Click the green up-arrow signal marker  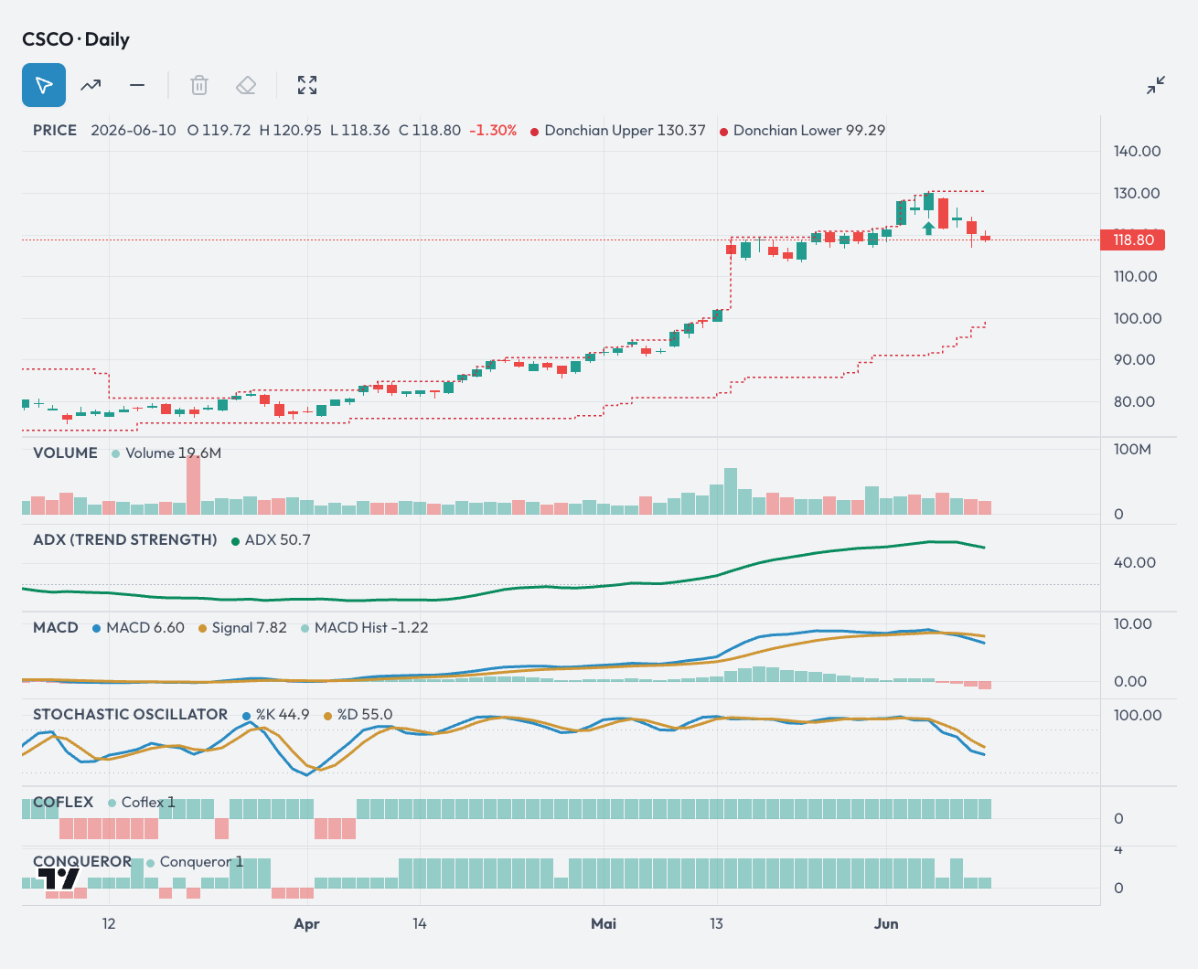coord(928,228)
